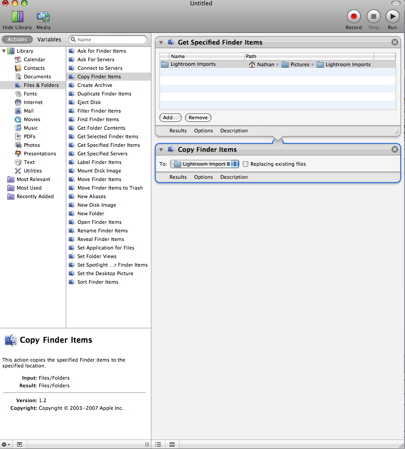Collapse the Library tree disclosure triangle
The height and width of the screenshot is (449, 405).
[4, 51]
